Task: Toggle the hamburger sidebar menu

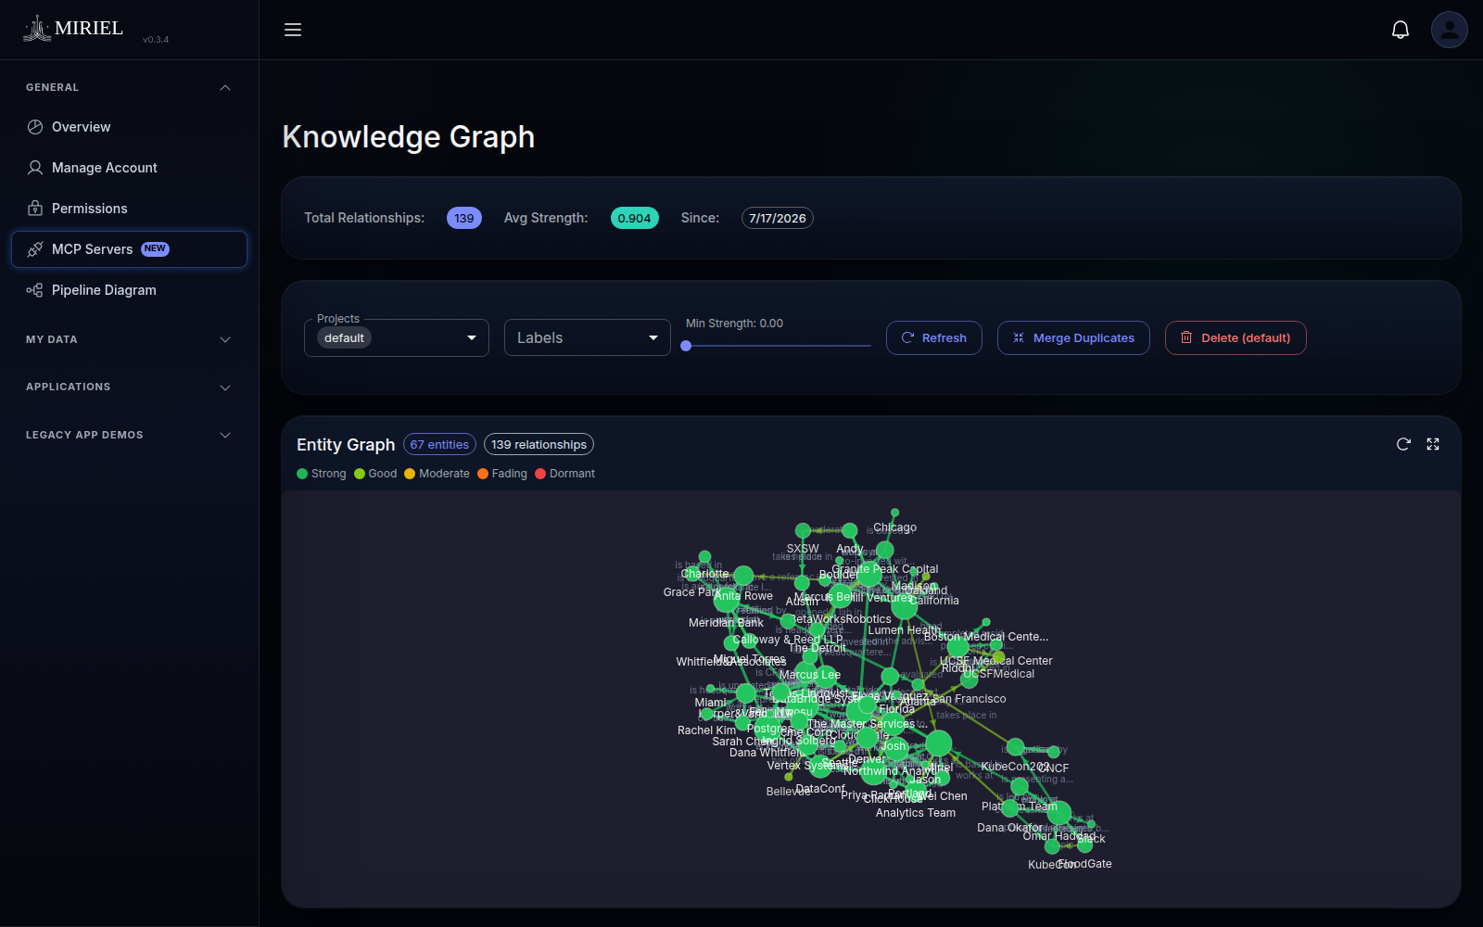Action: [x=293, y=30]
